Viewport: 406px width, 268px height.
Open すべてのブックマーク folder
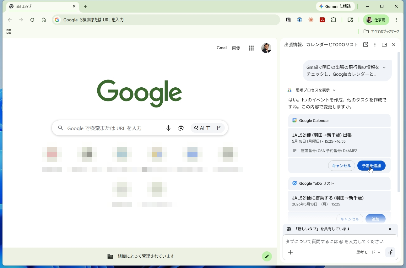[381, 31]
